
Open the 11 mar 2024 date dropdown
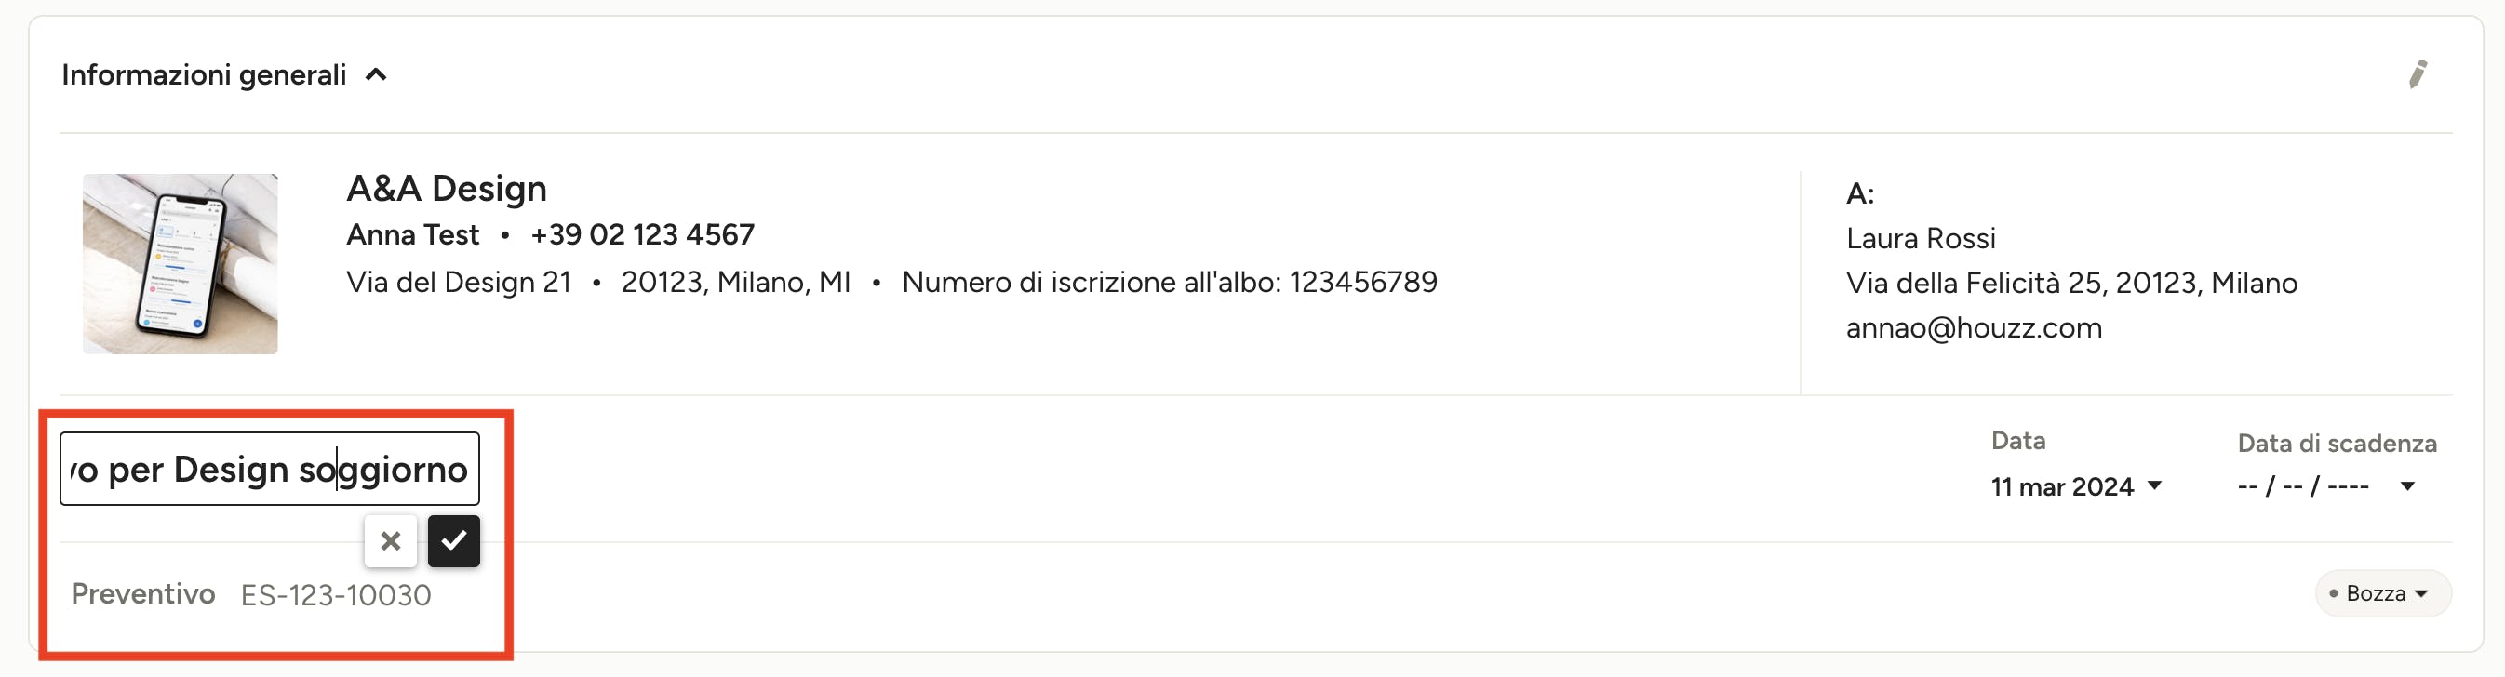tap(2075, 485)
